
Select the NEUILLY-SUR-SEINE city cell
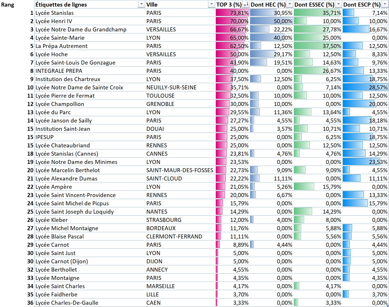point(171,87)
